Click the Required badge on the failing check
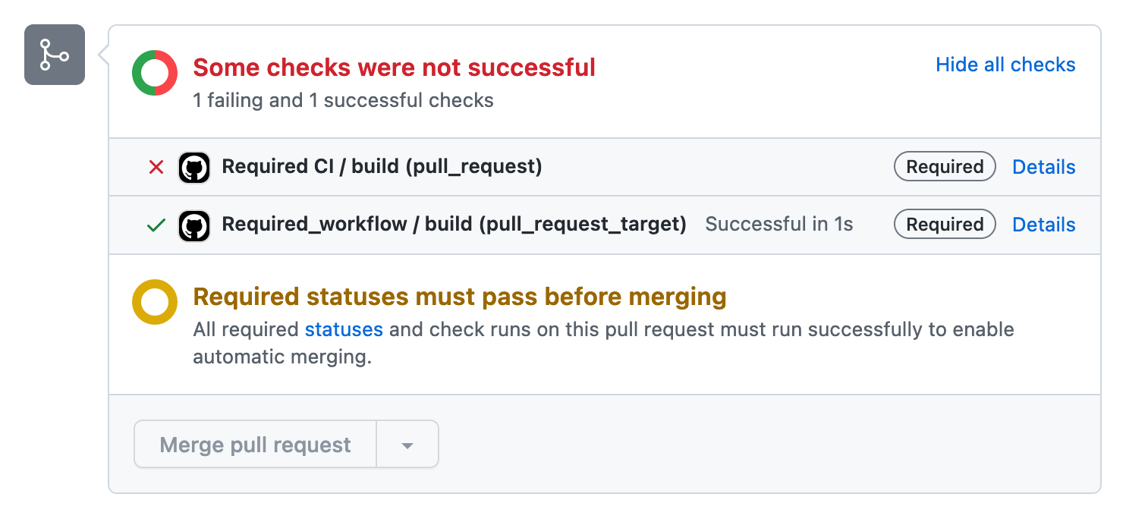 (x=945, y=166)
